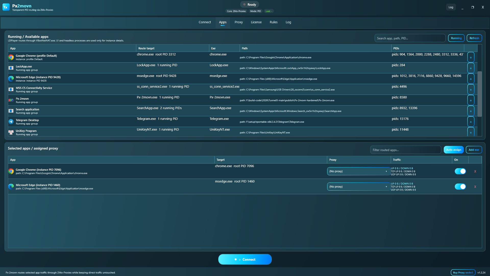This screenshot has height=276, width=490.
Task: Click the Px2movn Tx logo icon
Action: pyautogui.click(x=6, y=7)
